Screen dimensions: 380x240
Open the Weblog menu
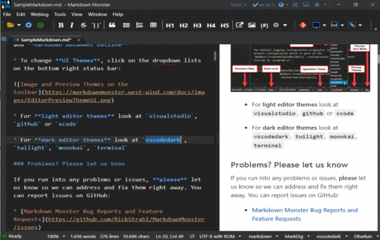pos(40,14)
